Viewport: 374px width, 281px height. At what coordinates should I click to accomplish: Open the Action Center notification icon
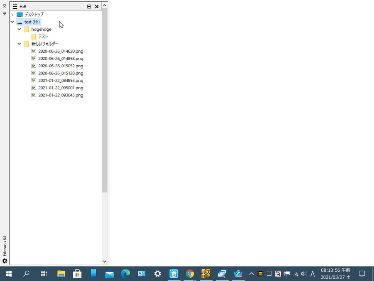pos(362,274)
